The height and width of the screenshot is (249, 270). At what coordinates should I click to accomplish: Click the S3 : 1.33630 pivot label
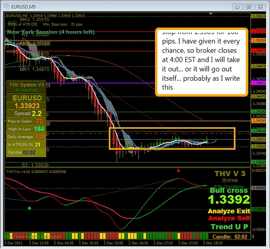(x=35, y=165)
